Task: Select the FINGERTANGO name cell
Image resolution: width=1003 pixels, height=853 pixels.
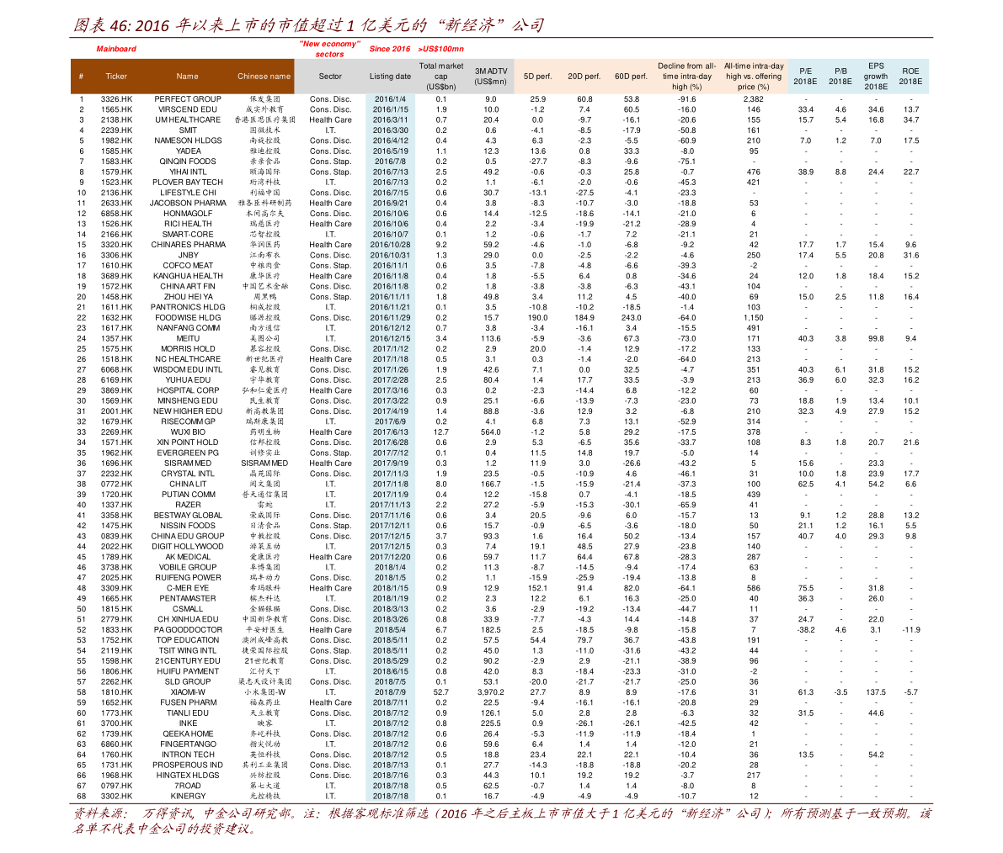Action: (188, 744)
